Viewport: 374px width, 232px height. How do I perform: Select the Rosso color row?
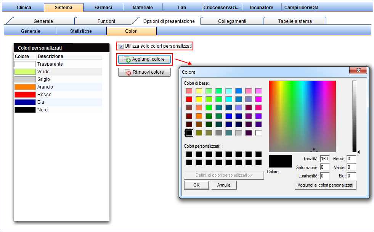pyautogui.click(x=58, y=95)
